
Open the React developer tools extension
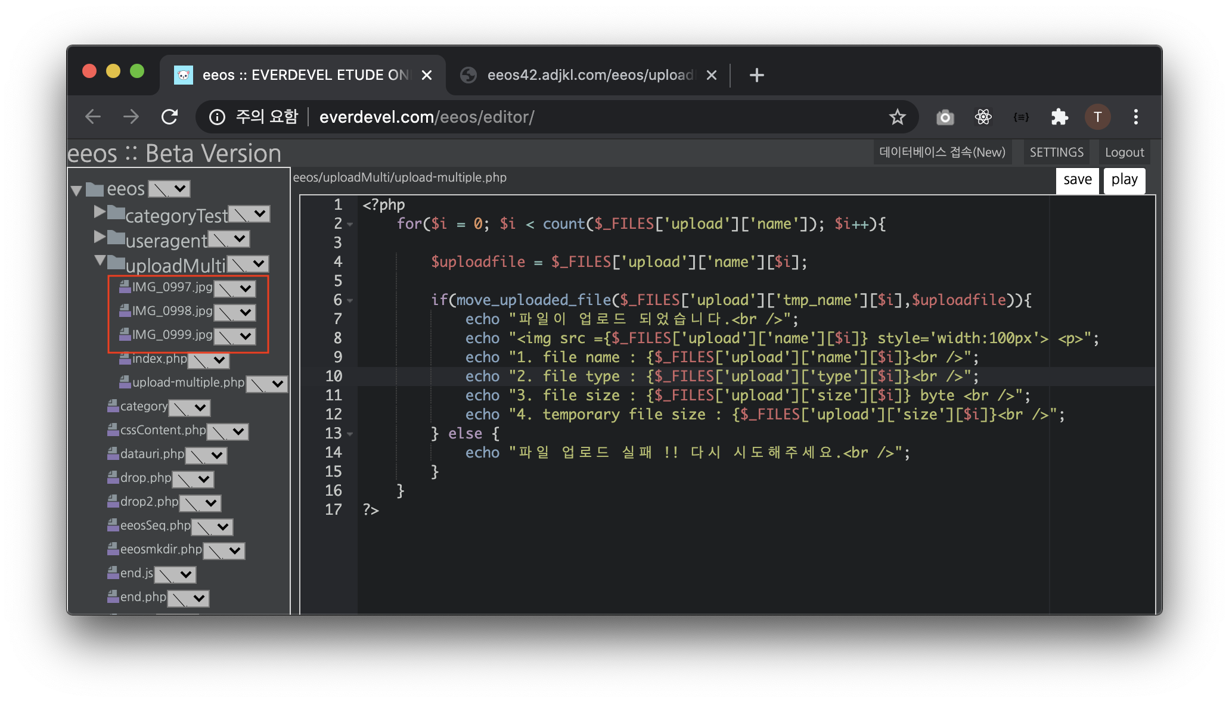pos(983,117)
